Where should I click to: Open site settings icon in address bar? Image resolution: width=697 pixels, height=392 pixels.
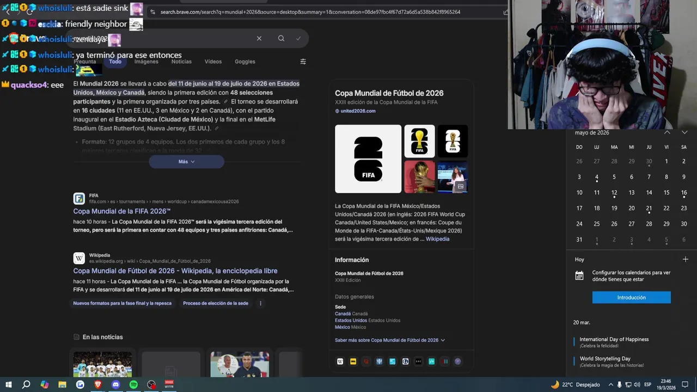tap(152, 12)
